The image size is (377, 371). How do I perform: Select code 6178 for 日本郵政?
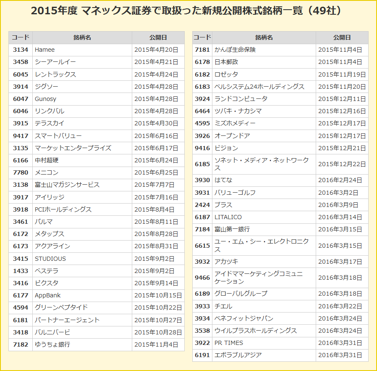pyautogui.click(x=202, y=62)
